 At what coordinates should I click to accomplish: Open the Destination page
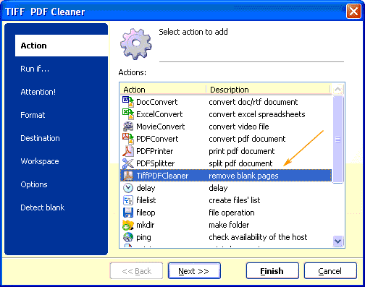pyautogui.click(x=40, y=138)
